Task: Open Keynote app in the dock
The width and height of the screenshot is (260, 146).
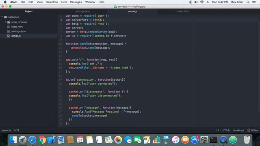Action: (x=166, y=140)
